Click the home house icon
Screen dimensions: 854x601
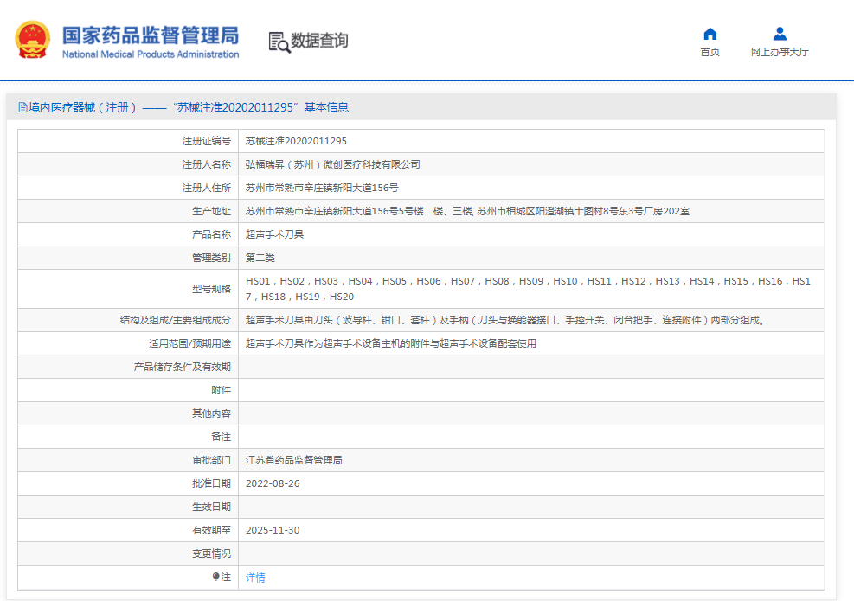tap(710, 34)
